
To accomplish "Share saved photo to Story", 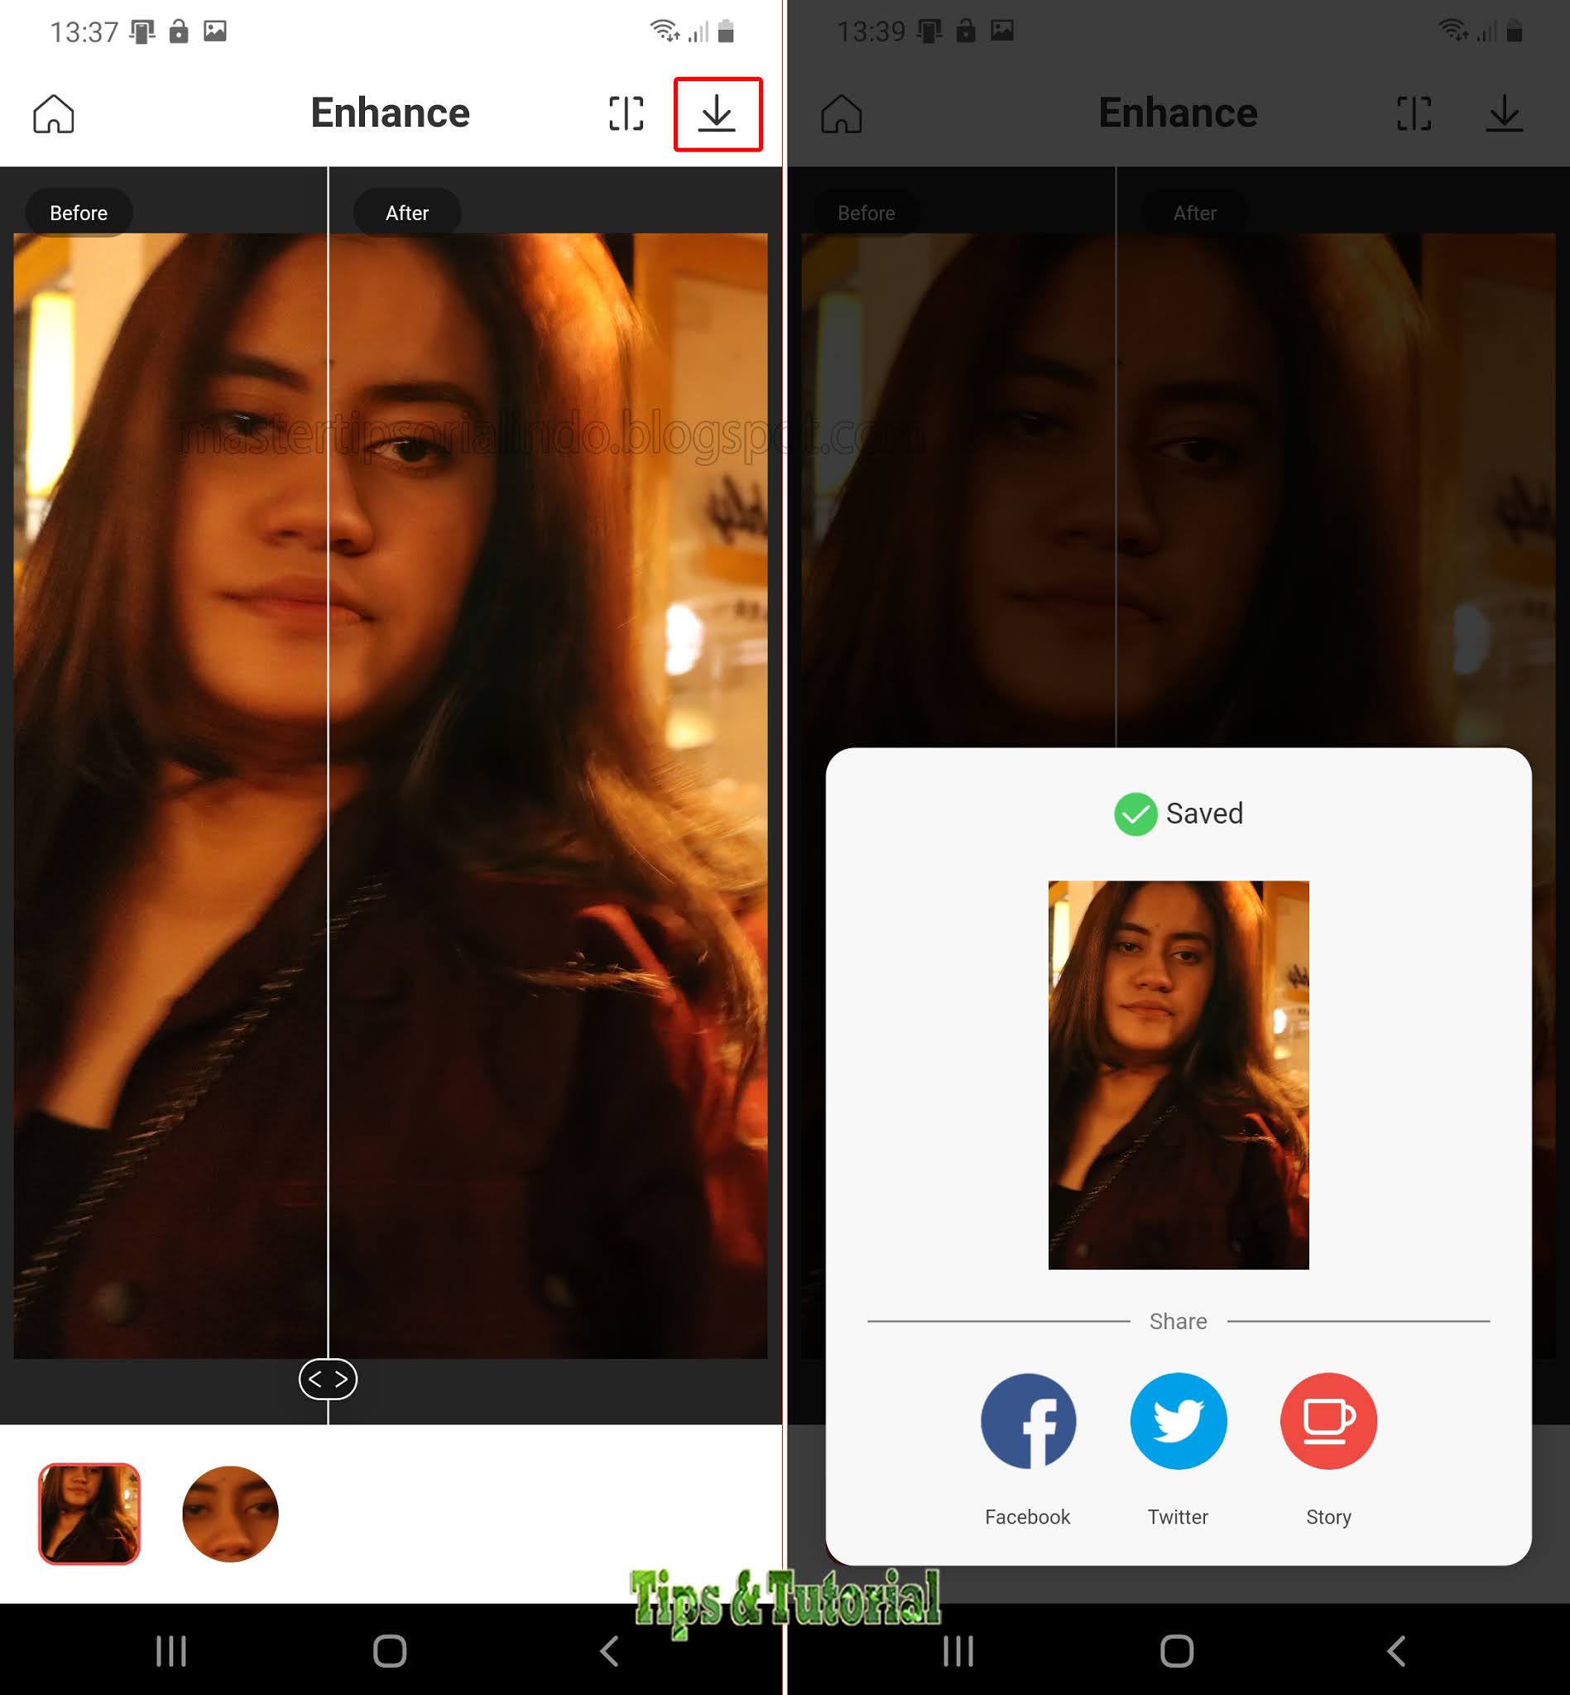I will pyautogui.click(x=1328, y=1420).
